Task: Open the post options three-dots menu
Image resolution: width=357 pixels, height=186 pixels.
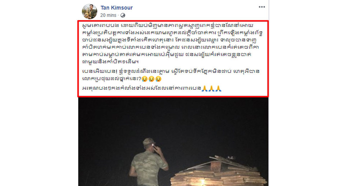Action: tap(261, 7)
